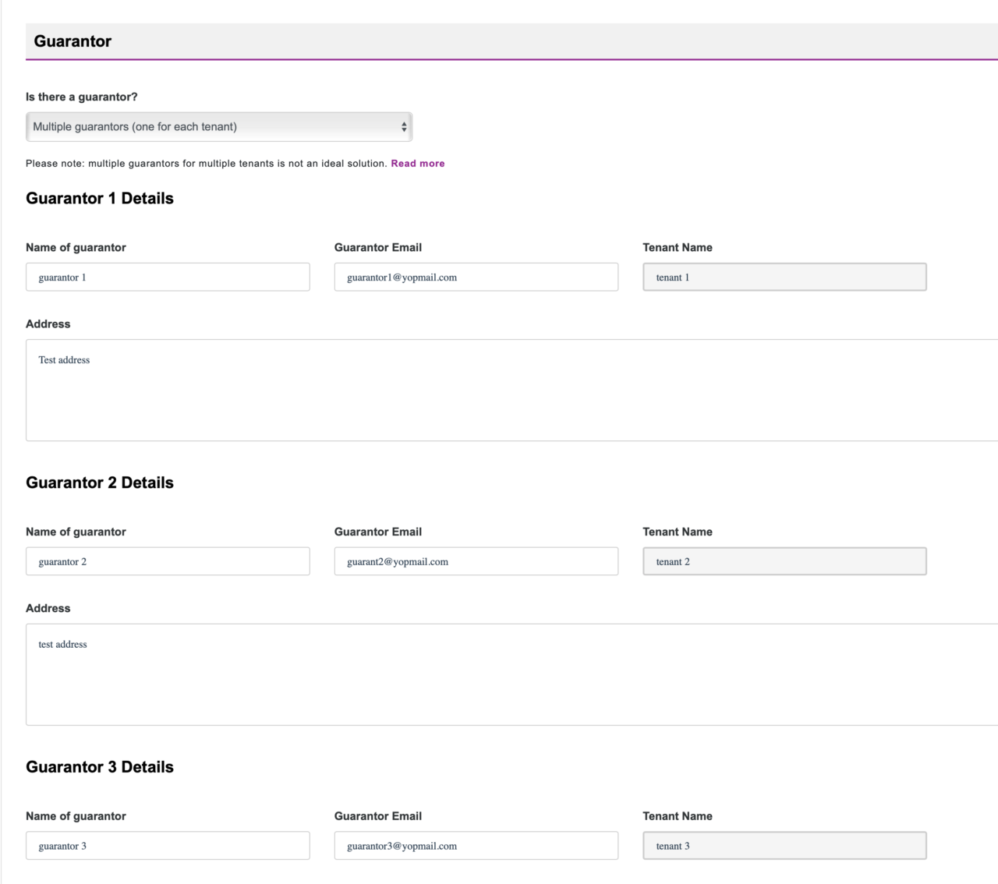998x884 pixels.
Task: Focus the Guarantor 1 'Test address' textarea
Action: pyautogui.click(x=511, y=390)
